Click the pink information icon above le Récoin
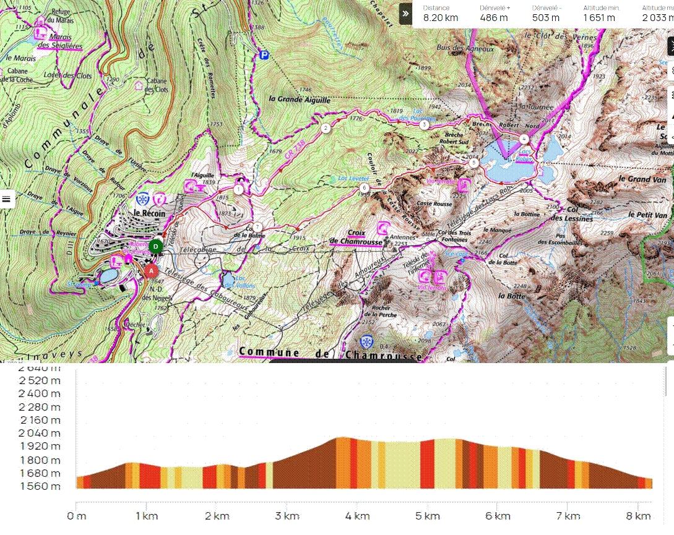Image resolution: width=674 pixels, height=535 pixels. click(160, 199)
